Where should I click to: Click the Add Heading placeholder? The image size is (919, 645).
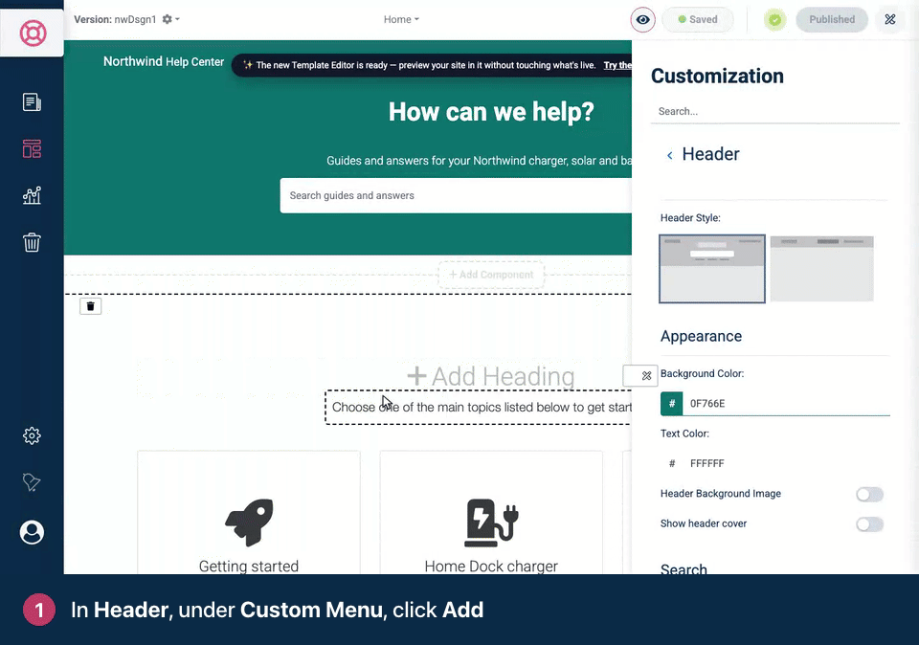click(491, 376)
